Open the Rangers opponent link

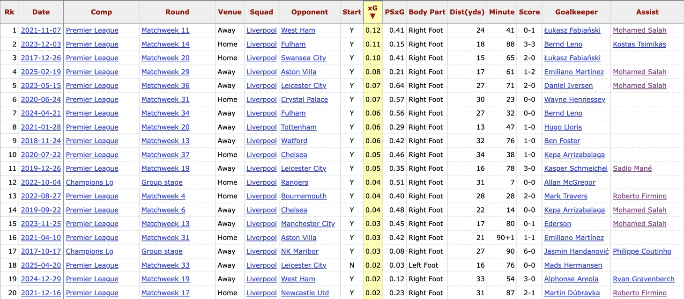coord(295,182)
